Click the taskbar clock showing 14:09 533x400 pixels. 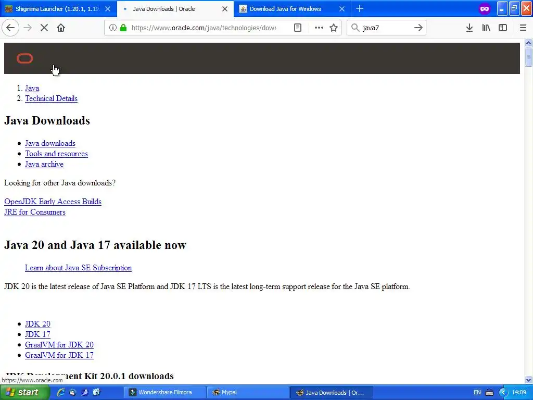pos(519,393)
